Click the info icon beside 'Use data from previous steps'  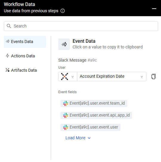(63, 11)
